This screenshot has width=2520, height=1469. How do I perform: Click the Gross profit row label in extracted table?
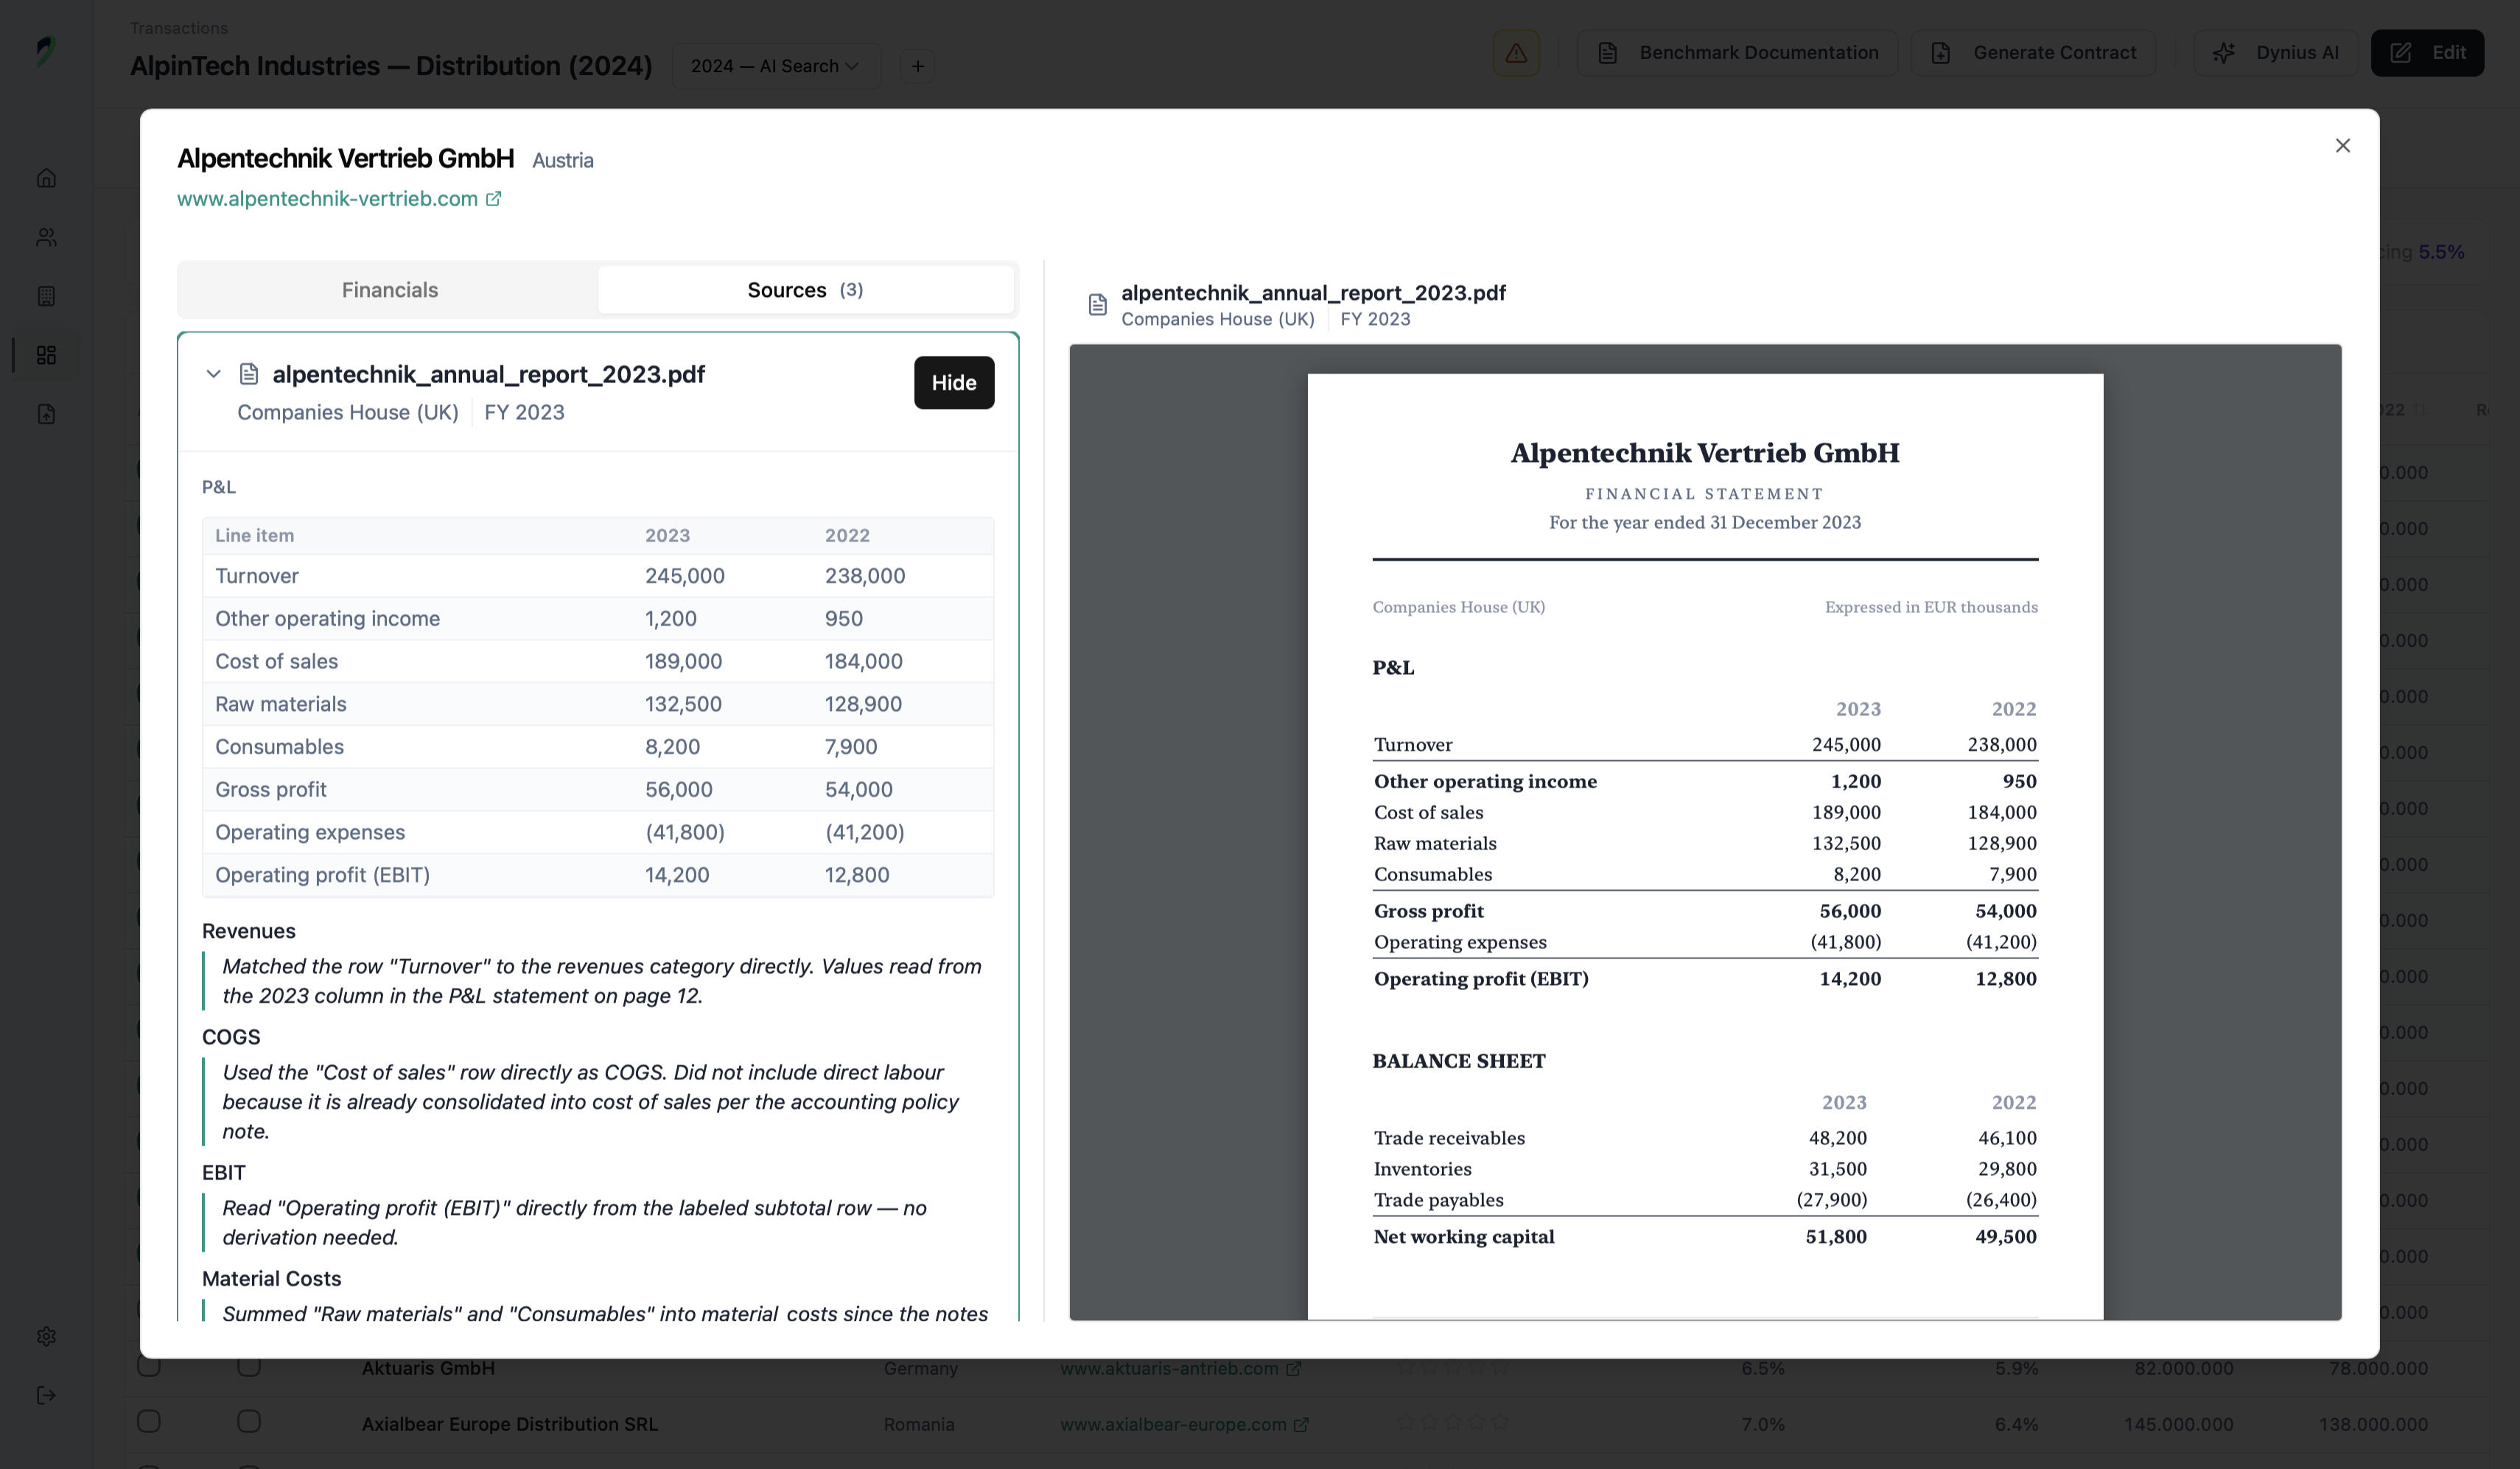tap(271, 789)
